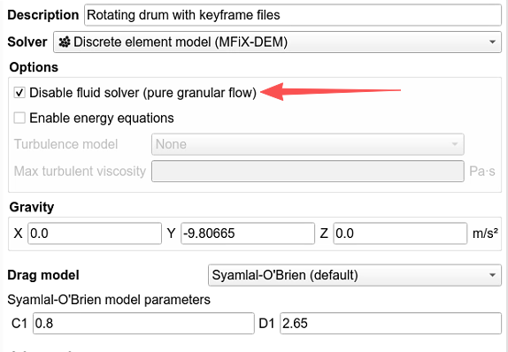
Task: Click the Description text field
Action: point(293,15)
